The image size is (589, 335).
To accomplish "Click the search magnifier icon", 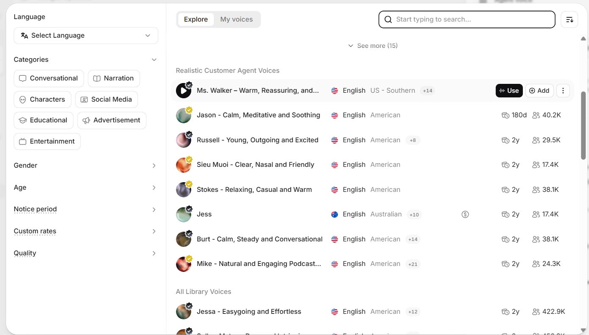I will pos(388,19).
